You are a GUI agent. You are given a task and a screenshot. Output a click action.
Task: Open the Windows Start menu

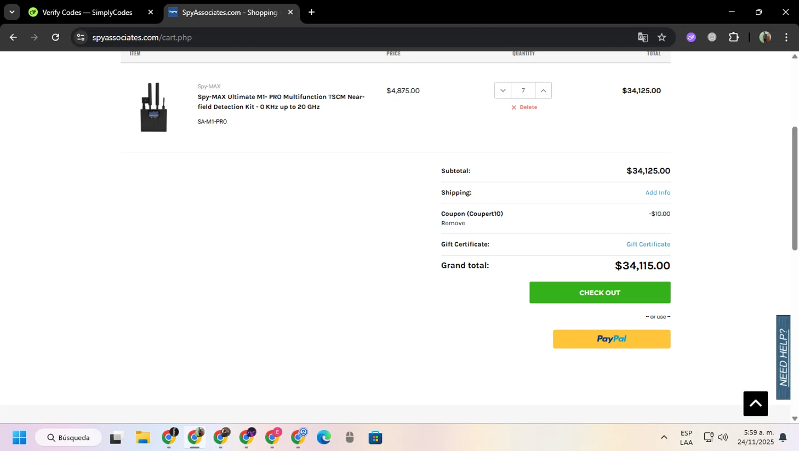pyautogui.click(x=19, y=438)
